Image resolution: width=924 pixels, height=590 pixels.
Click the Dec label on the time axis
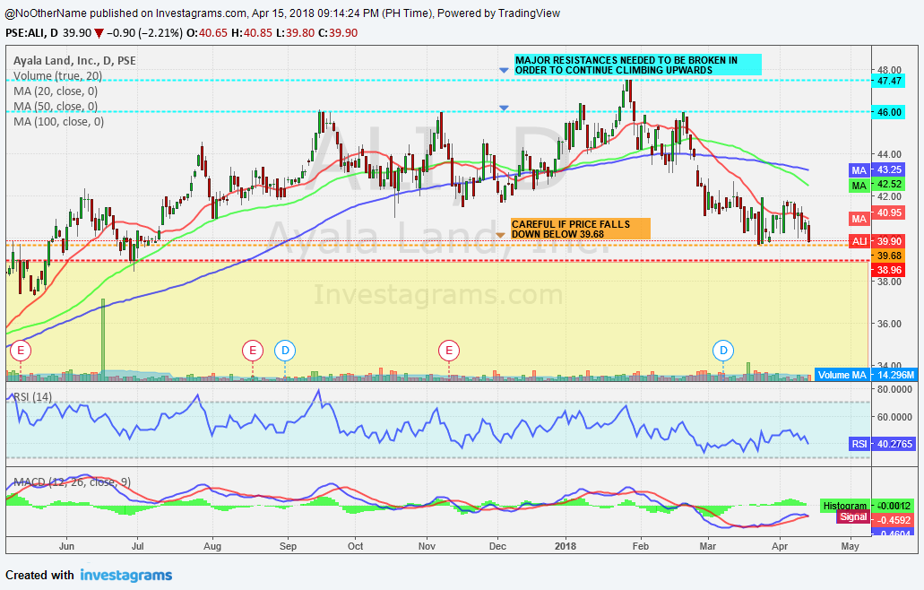[497, 546]
